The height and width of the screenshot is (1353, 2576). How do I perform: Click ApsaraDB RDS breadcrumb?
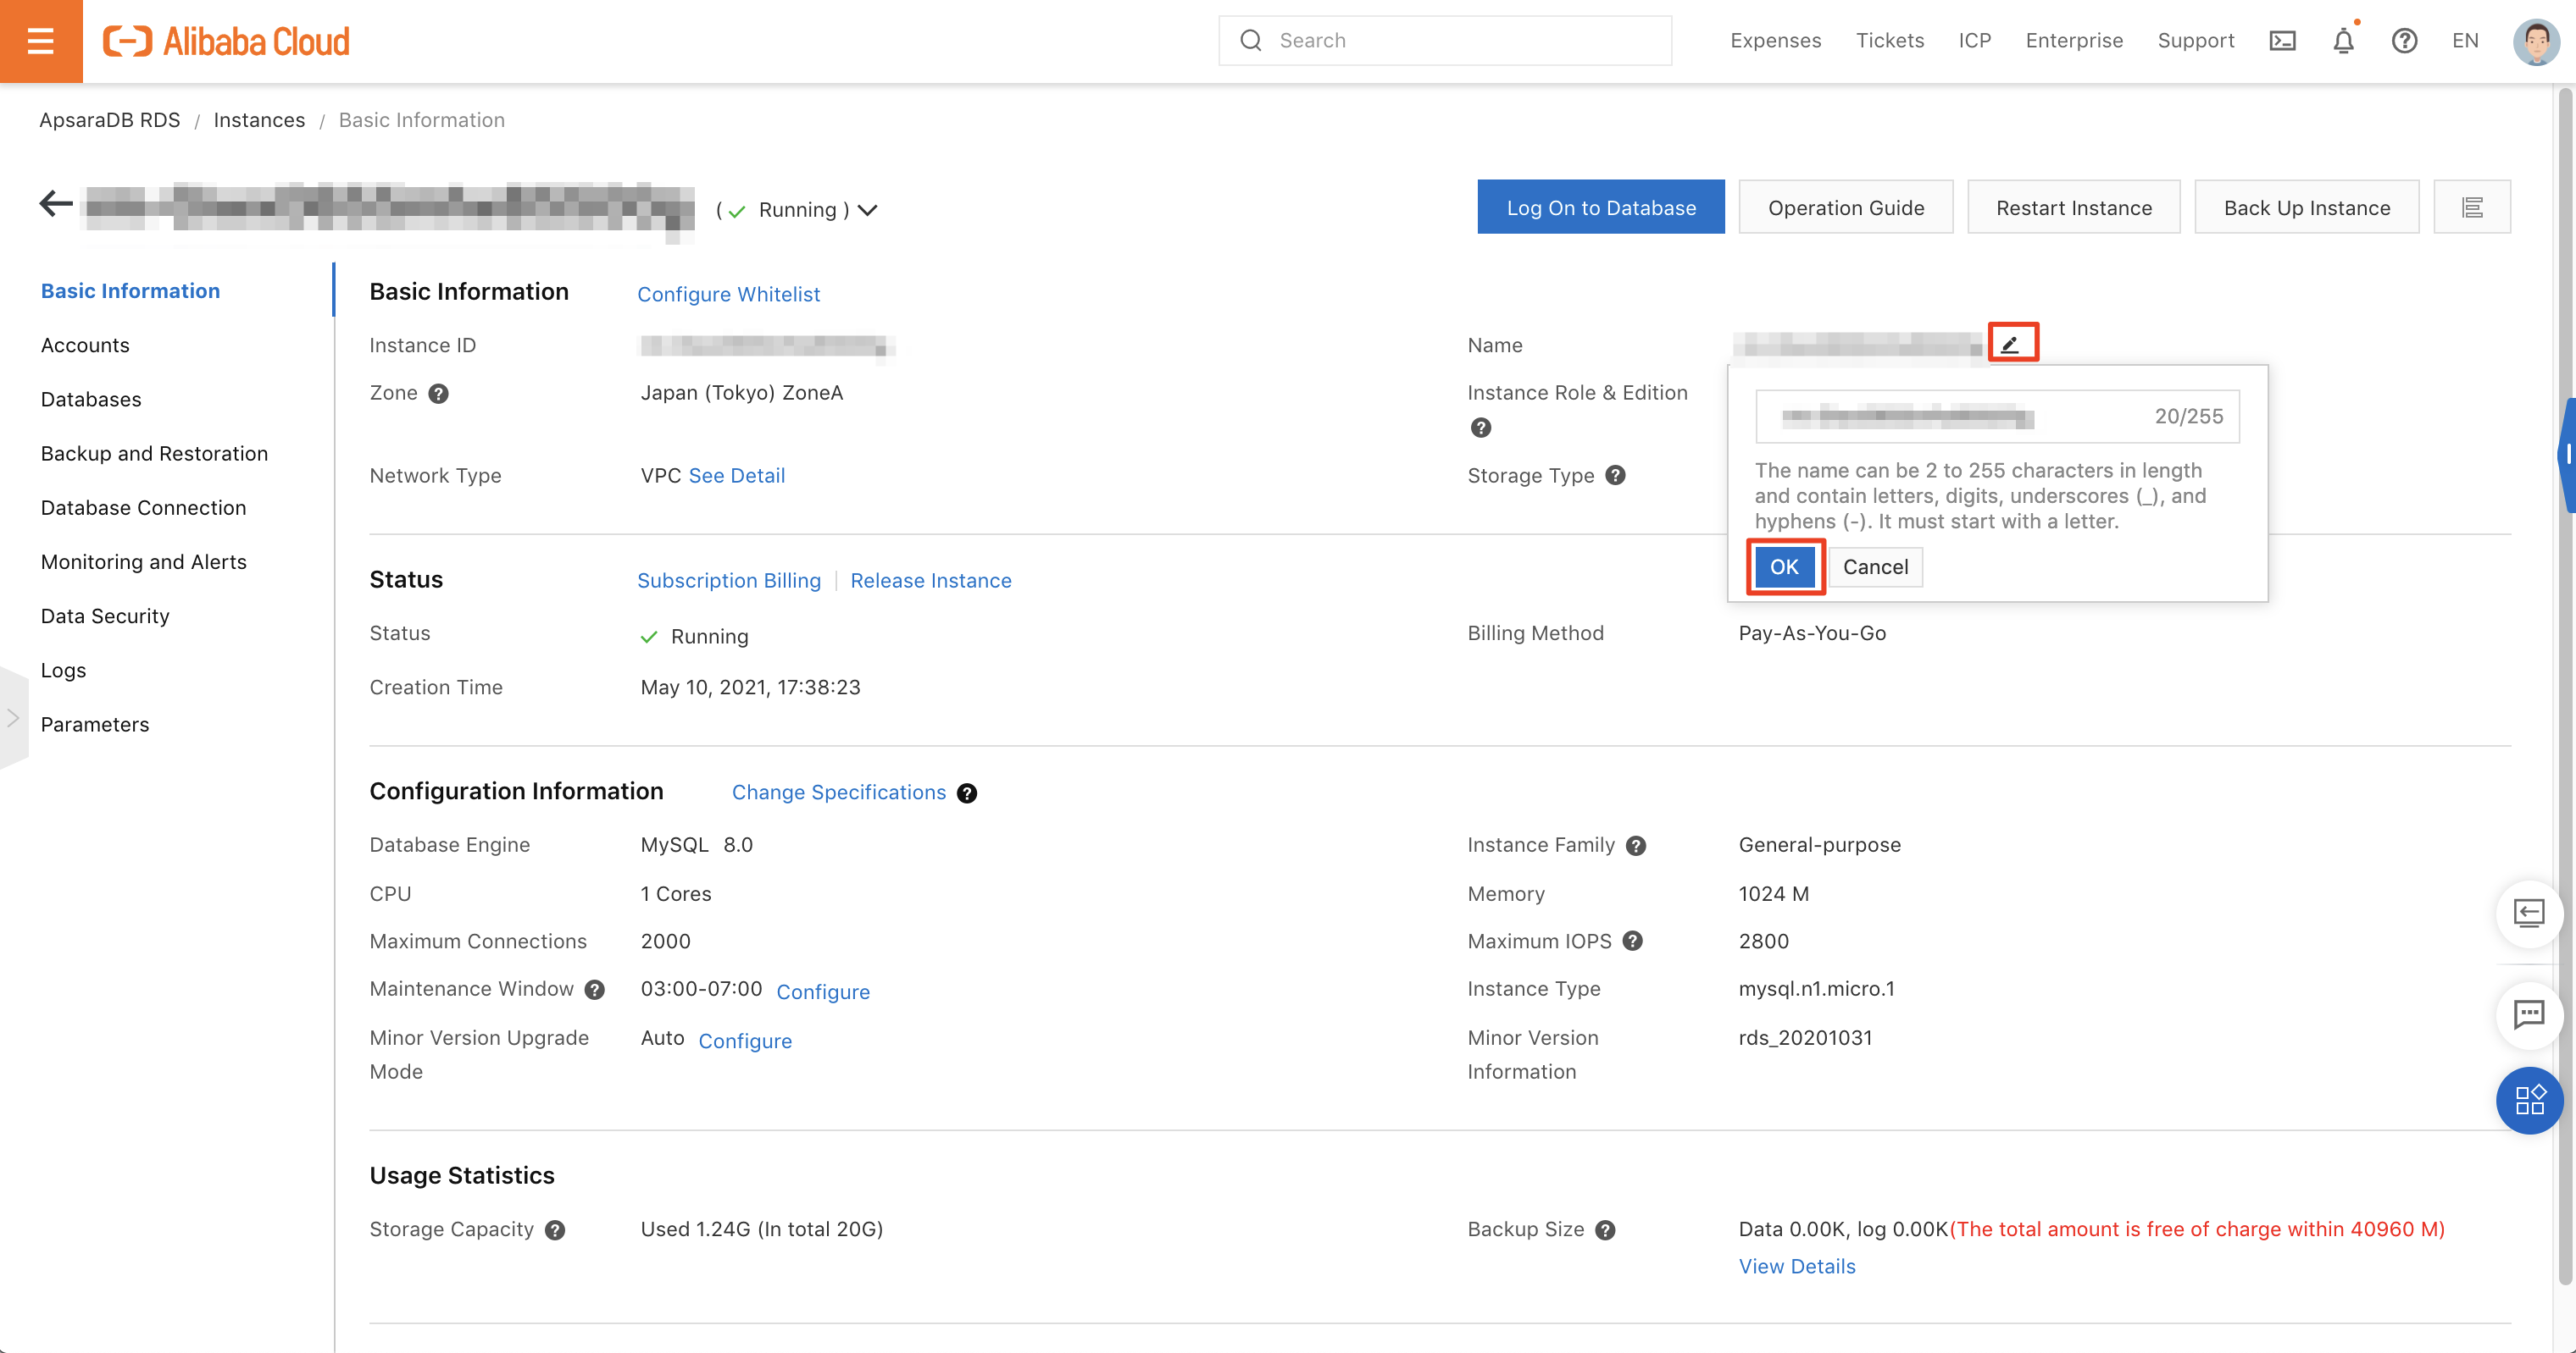coord(109,120)
